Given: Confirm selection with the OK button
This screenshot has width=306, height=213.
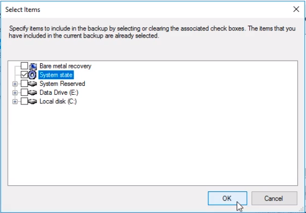Looking at the screenshot, I should point(227,199).
